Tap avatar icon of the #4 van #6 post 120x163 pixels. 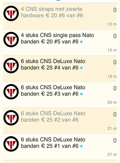pyautogui.click(x=11, y=66)
